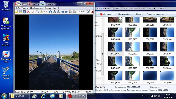This screenshot has height=99, width=176.
Task: Expand the Открыть dropdown arrow
Action: pyautogui.click(x=113, y=14)
